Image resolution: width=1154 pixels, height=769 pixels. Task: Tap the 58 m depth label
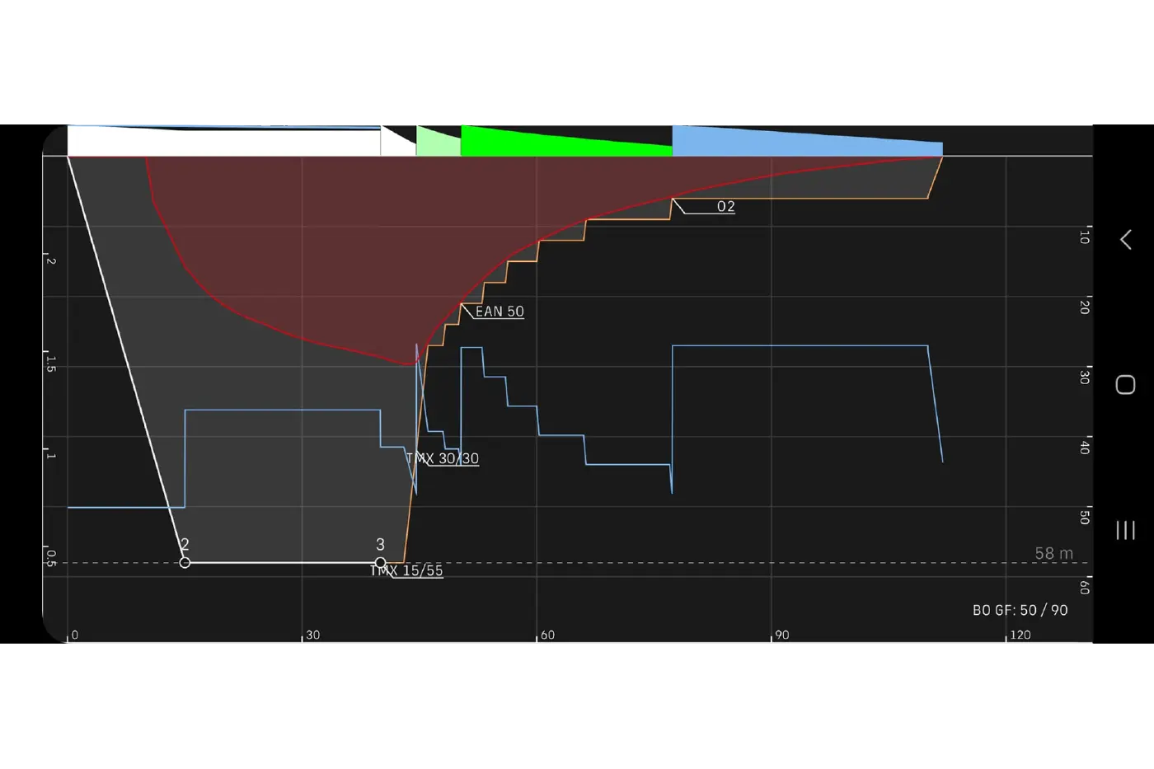coord(1054,553)
